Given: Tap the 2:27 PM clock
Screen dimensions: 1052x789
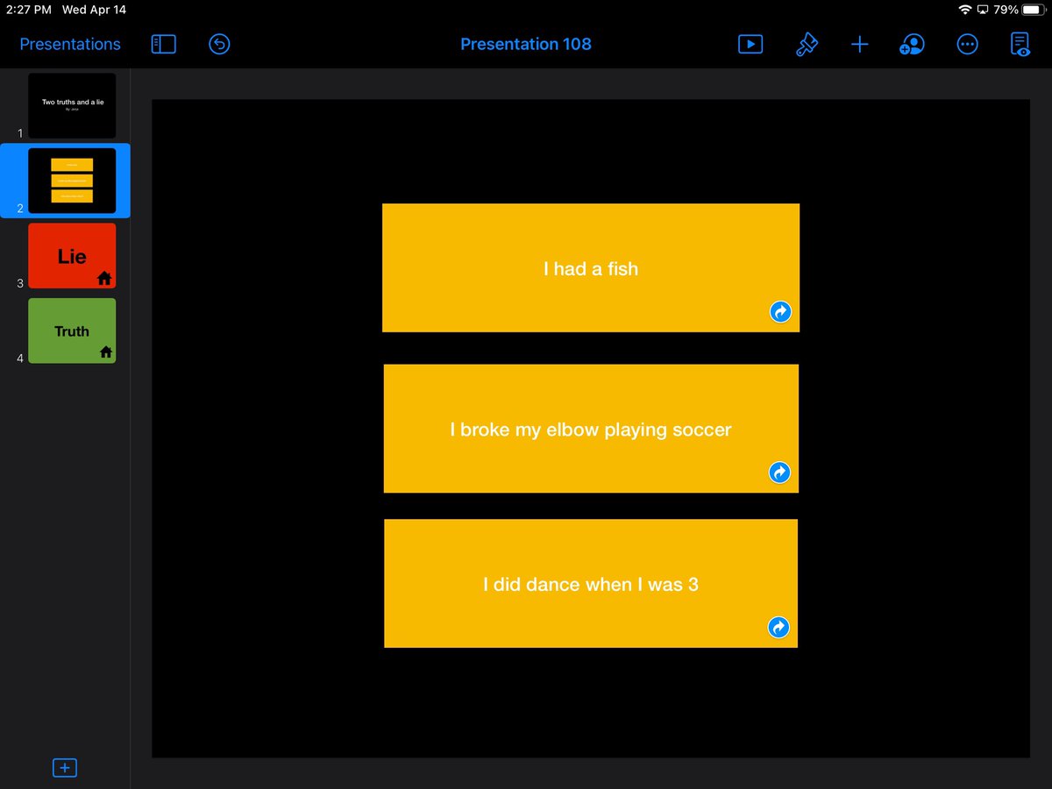Looking at the screenshot, I should [x=28, y=10].
